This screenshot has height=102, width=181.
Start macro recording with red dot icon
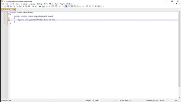pos(87,7)
